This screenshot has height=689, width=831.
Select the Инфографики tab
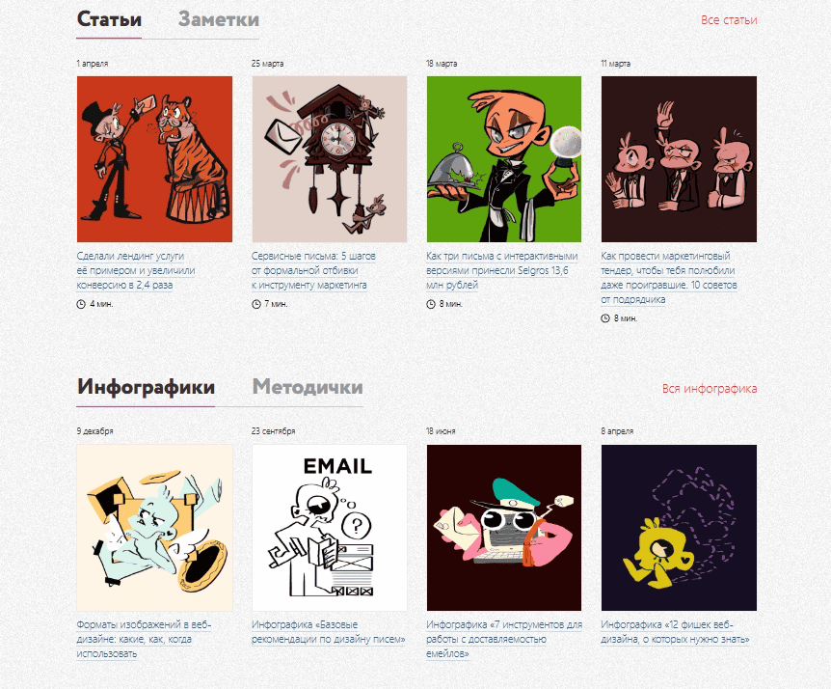click(146, 387)
